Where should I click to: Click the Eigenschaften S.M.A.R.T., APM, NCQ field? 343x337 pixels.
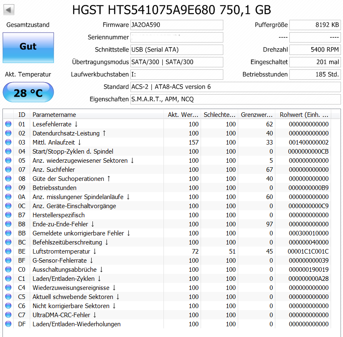click(x=236, y=100)
